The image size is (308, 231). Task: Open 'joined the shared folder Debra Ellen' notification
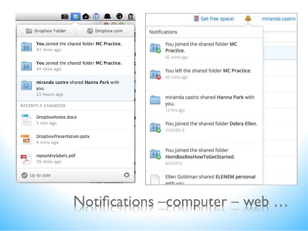point(204,130)
